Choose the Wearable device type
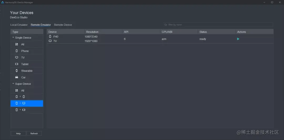The height and width of the screenshot is (140, 284). click(27, 71)
